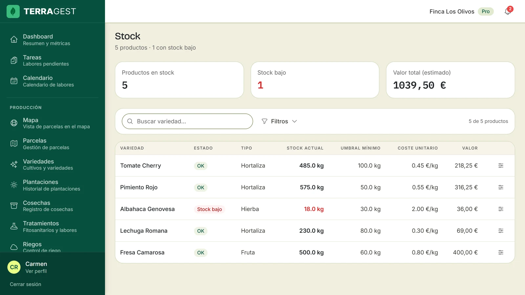Click the Calendario calendar icon
Image resolution: width=525 pixels, height=295 pixels.
click(x=14, y=81)
